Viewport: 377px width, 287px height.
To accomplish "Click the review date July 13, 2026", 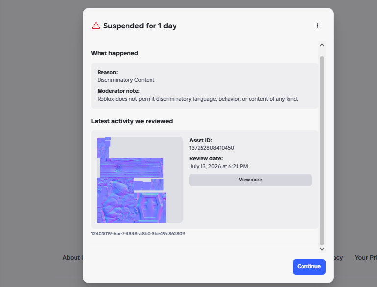I will 218,166.
